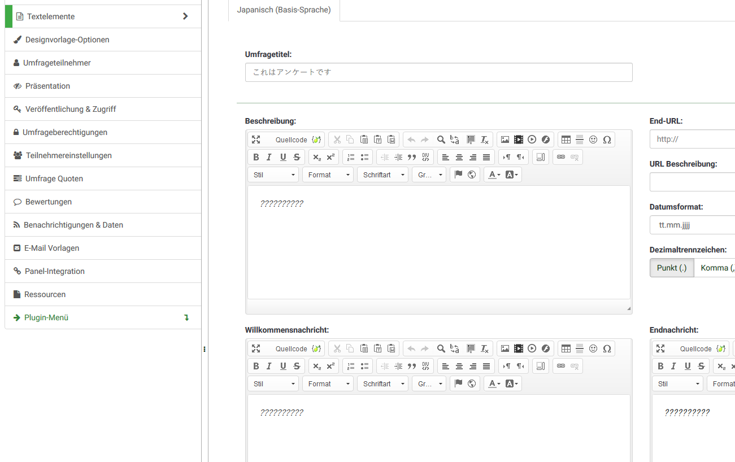Screen dimensions: 735x462
Task: Open the Schriftart dropdown in Beschreibung editor
Action: (383, 175)
